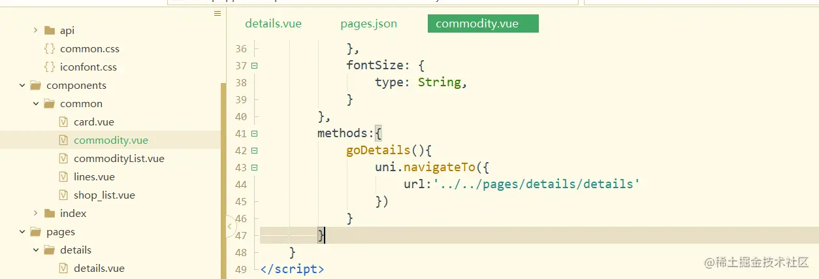Select the pages folder label
Viewport: 819px width, 279px height.
61,232
